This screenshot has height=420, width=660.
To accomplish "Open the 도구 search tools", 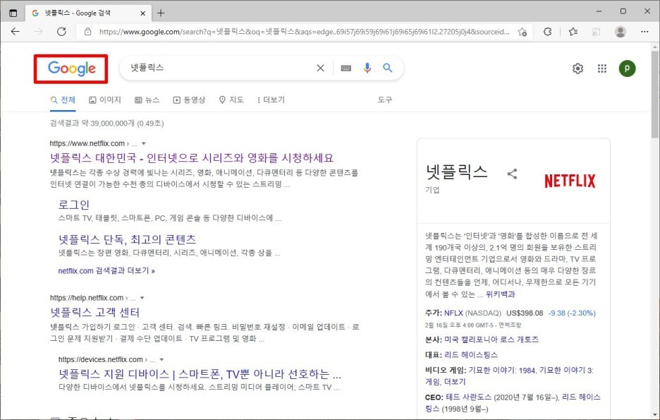I will (x=385, y=100).
